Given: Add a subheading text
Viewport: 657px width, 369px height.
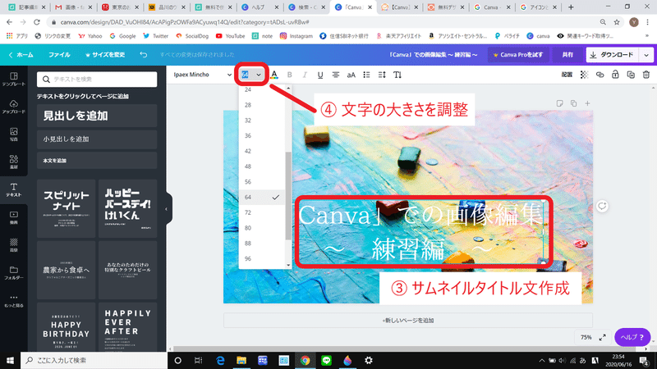Looking at the screenshot, I should [x=97, y=139].
